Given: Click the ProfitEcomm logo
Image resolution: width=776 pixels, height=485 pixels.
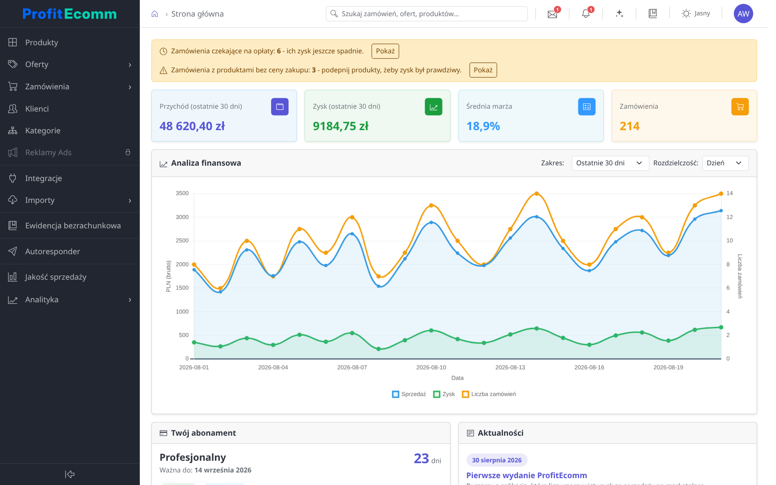Looking at the screenshot, I should tap(70, 14).
